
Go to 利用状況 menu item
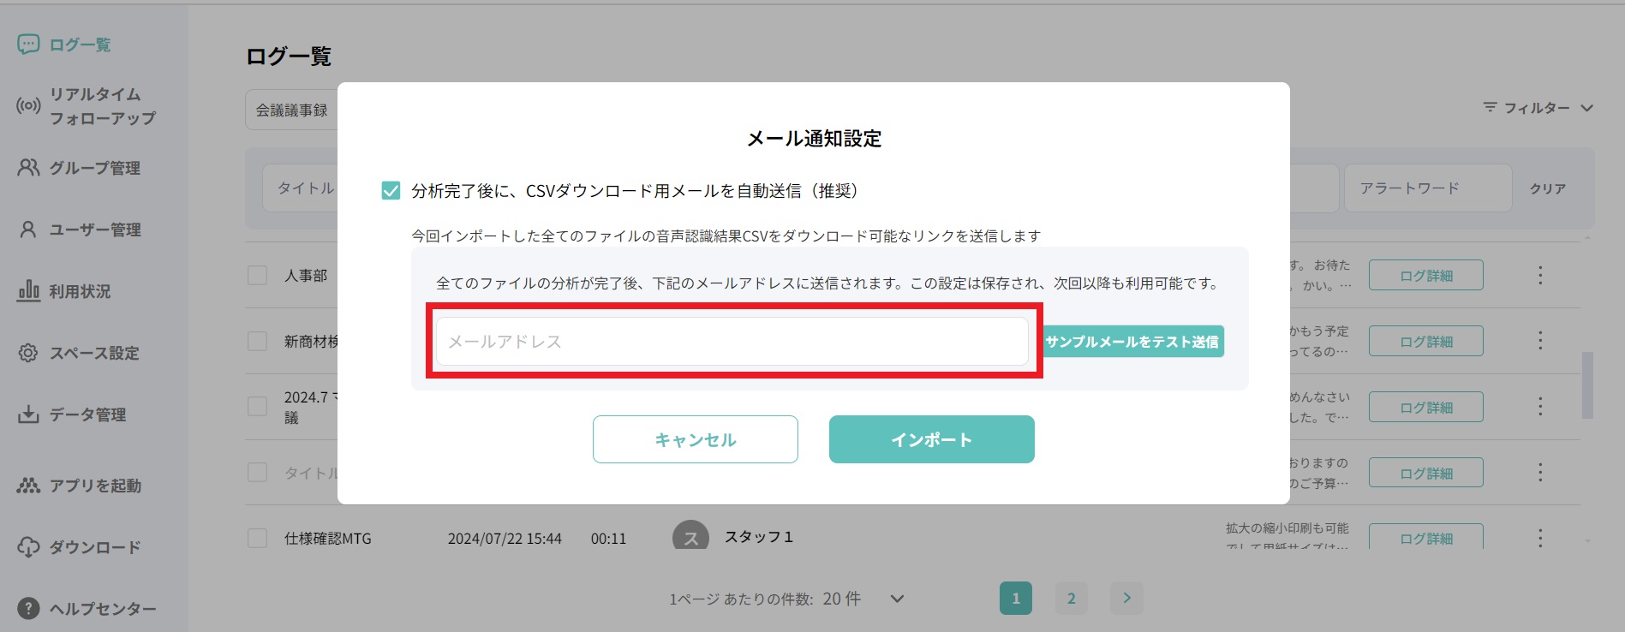pos(80,291)
